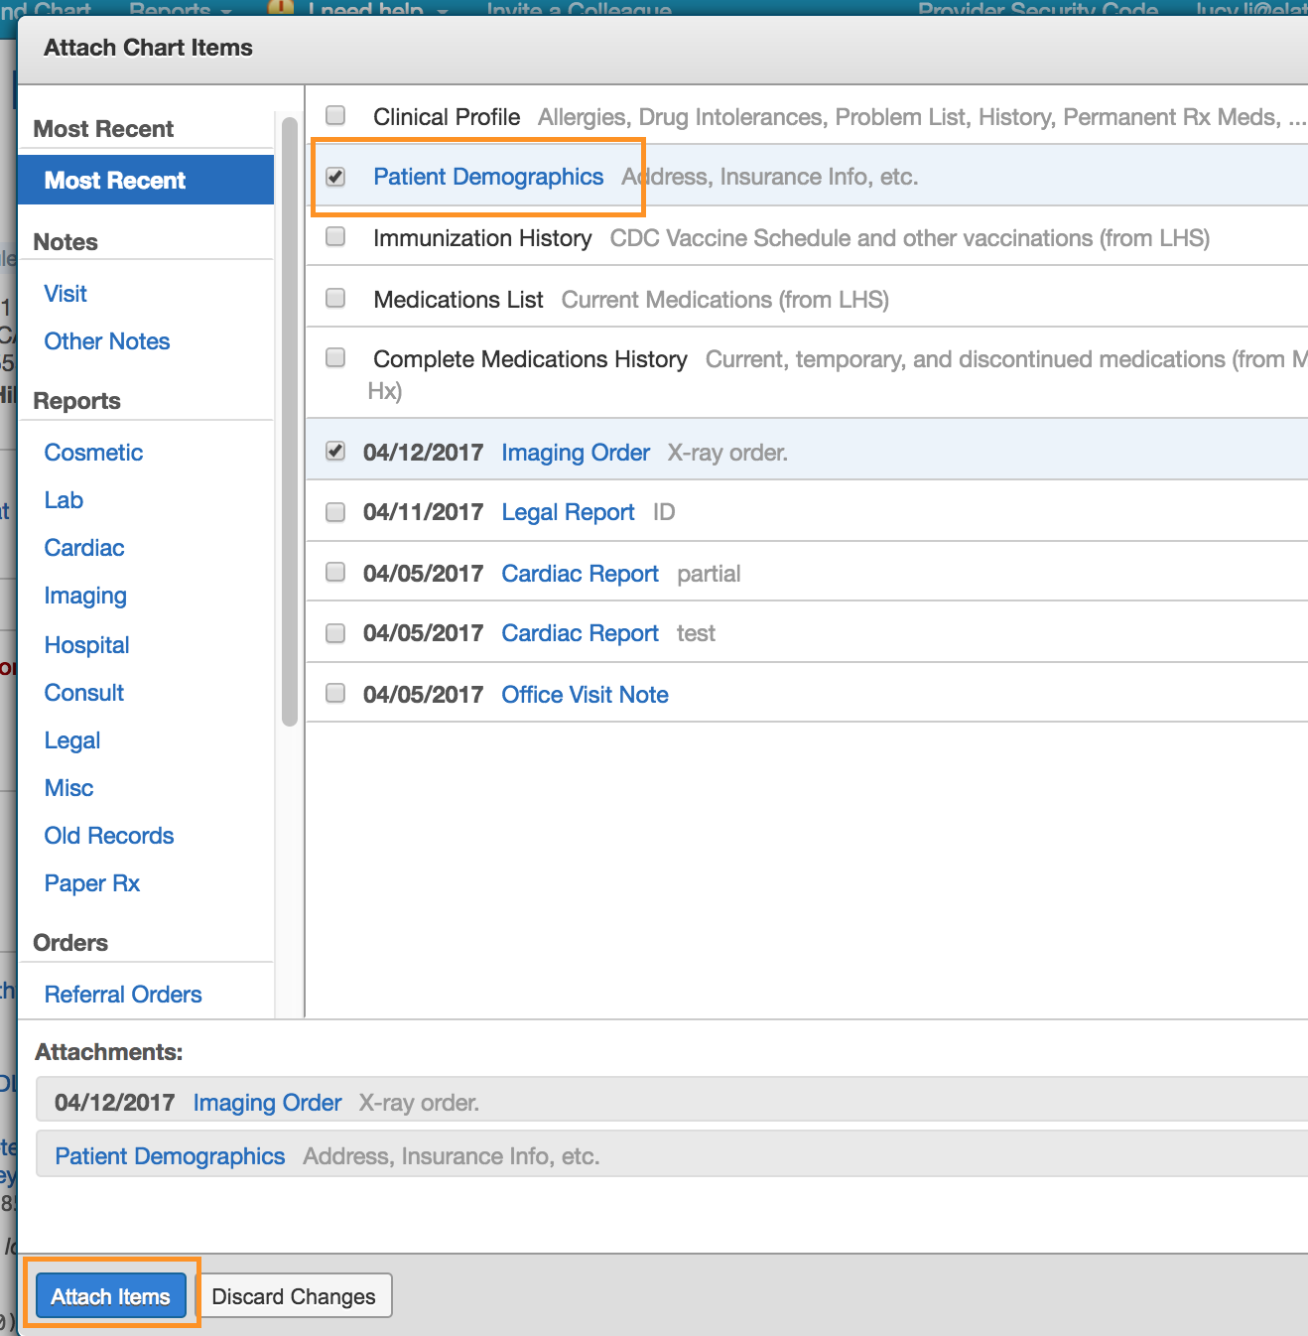
Task: Click the sidebar vertical scrollbar
Action: pyautogui.click(x=290, y=422)
